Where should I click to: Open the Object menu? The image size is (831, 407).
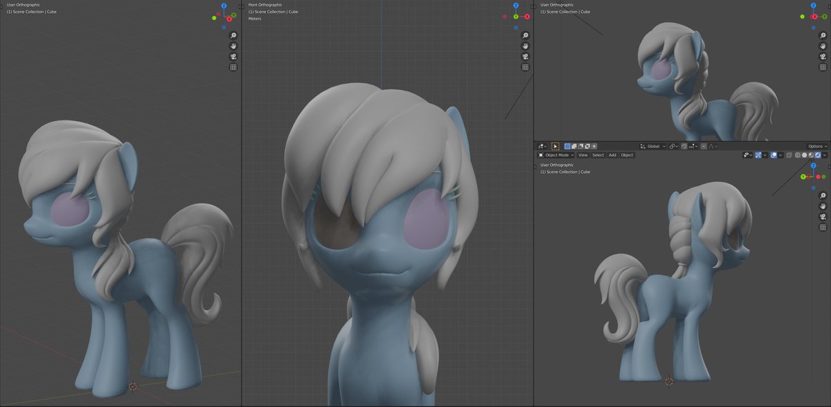pos(626,155)
